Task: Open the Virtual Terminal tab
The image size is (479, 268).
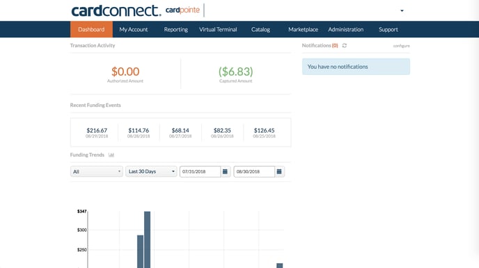Action: 218,30
